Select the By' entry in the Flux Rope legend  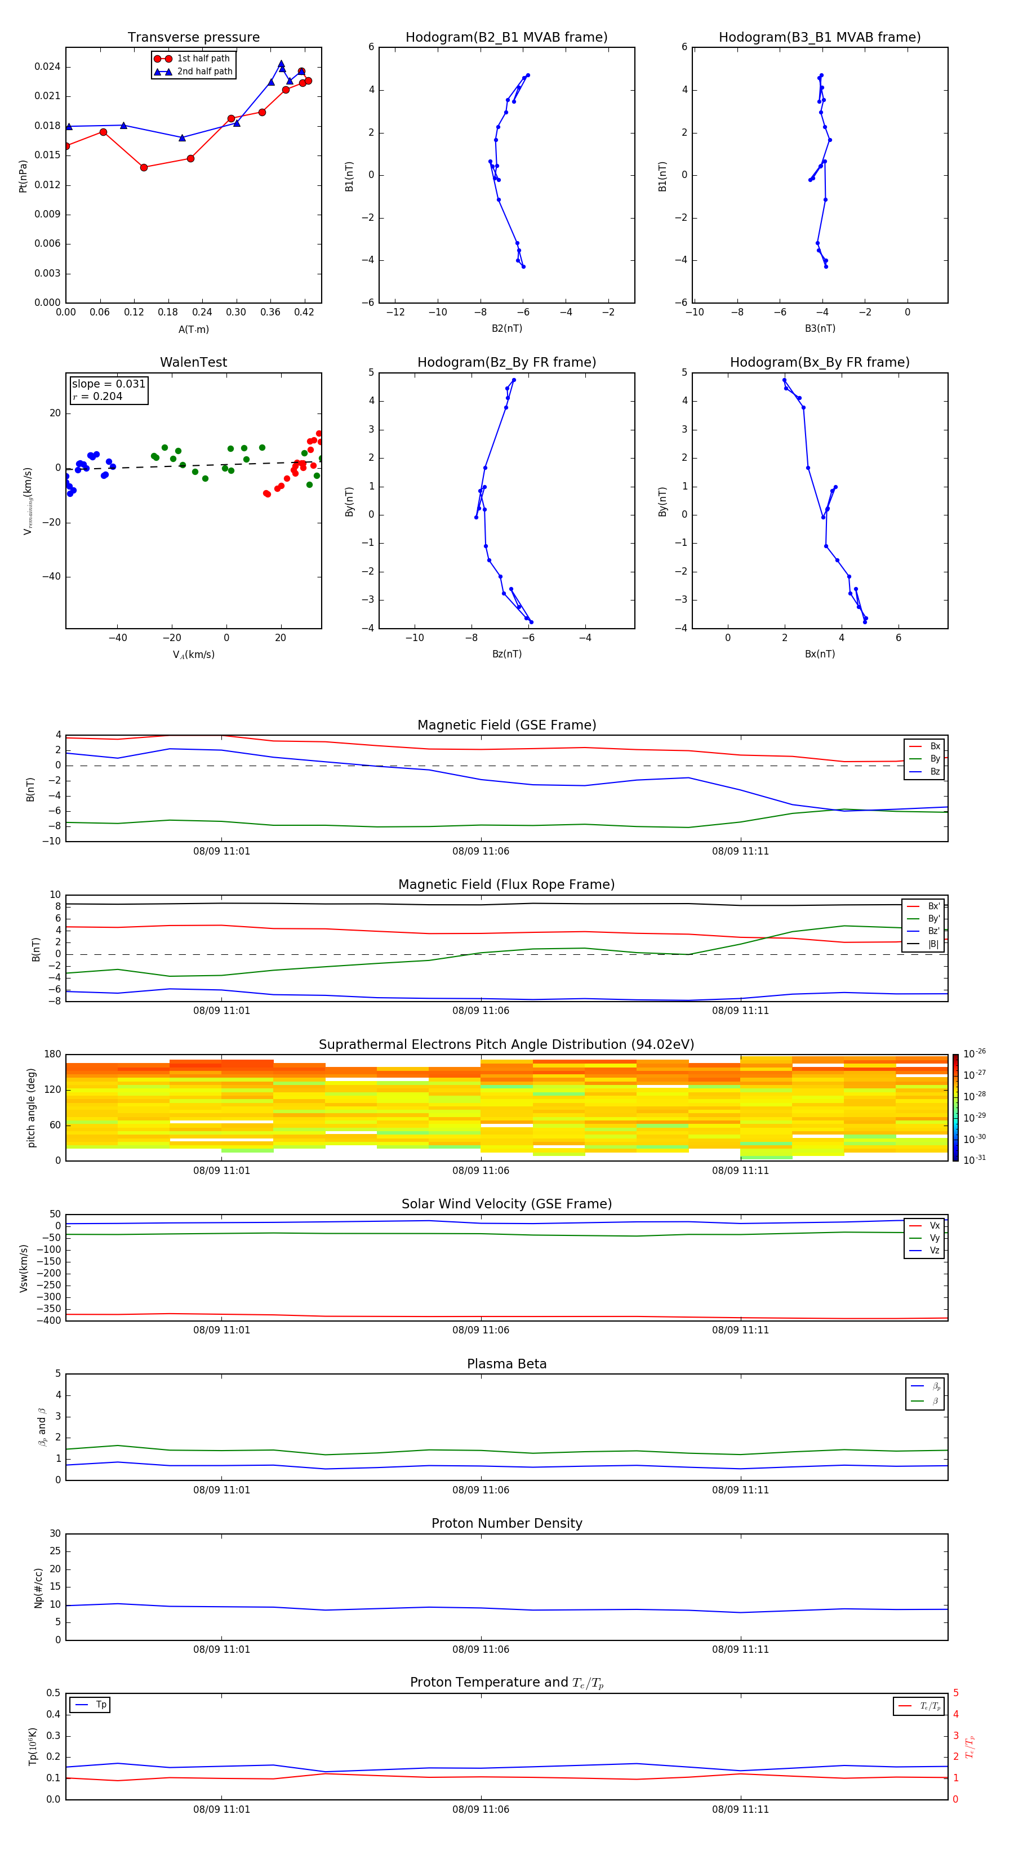point(923,919)
